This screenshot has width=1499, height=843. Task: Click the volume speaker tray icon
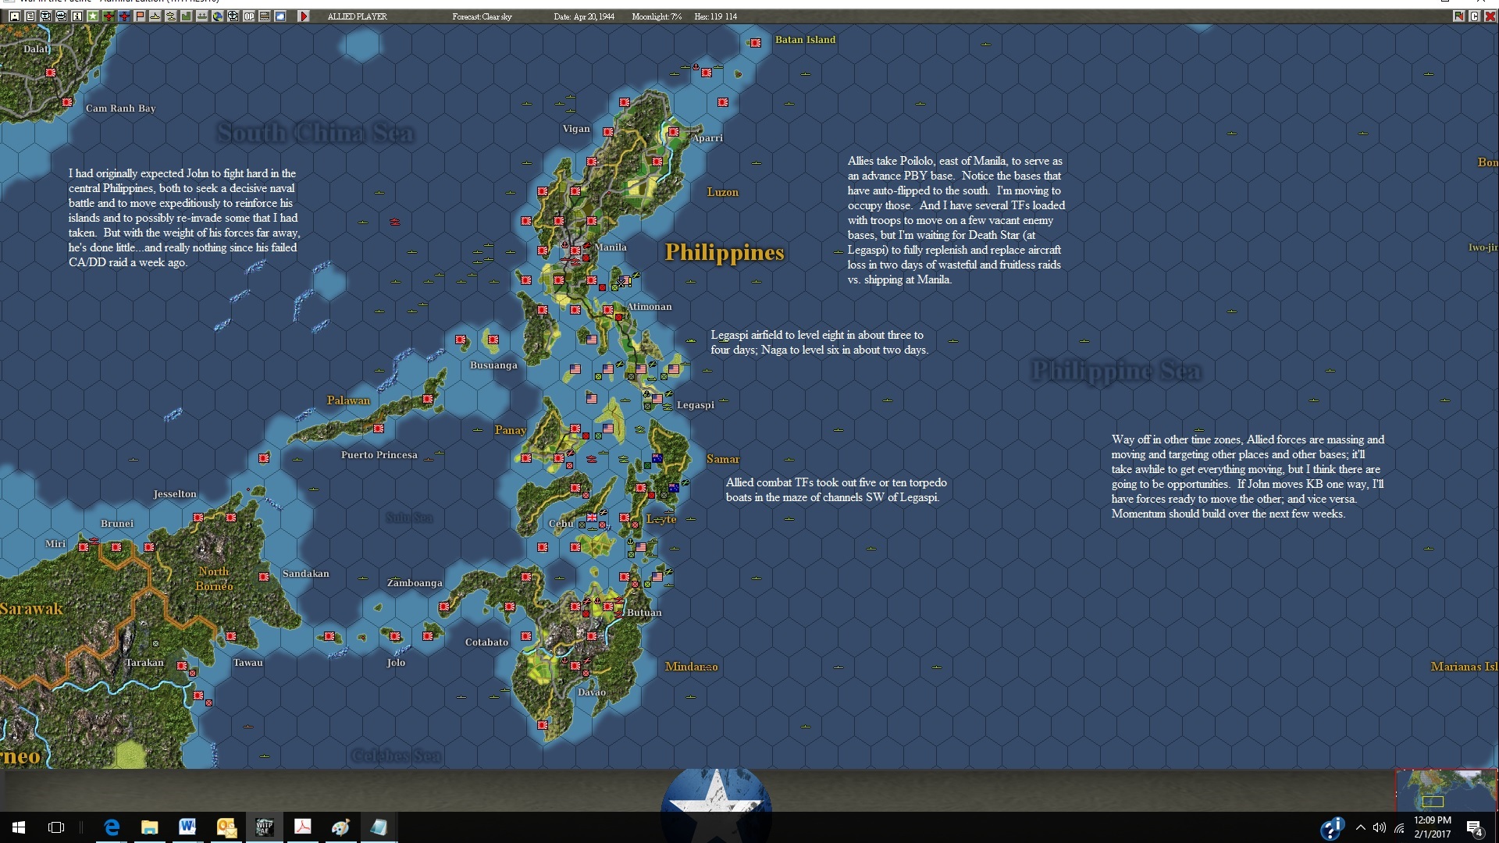[1380, 827]
